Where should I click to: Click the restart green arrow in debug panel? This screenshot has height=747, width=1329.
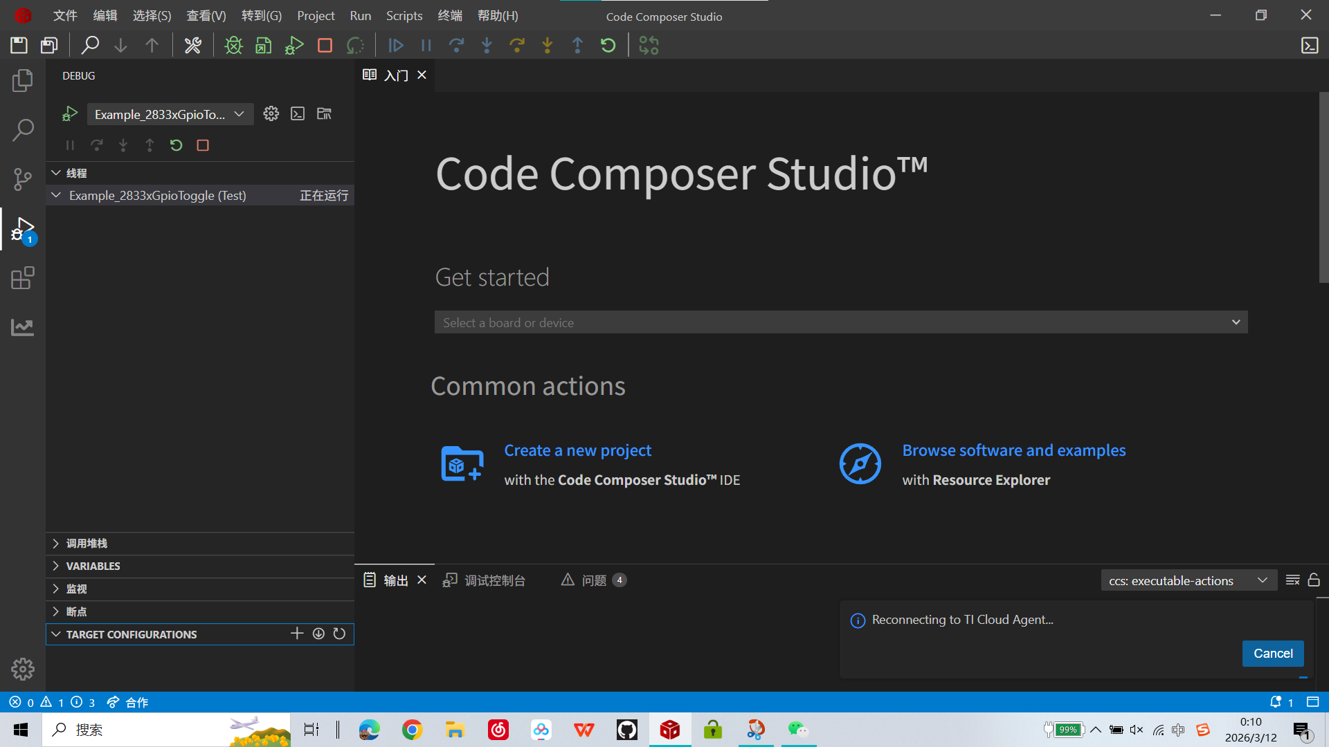pos(176,145)
